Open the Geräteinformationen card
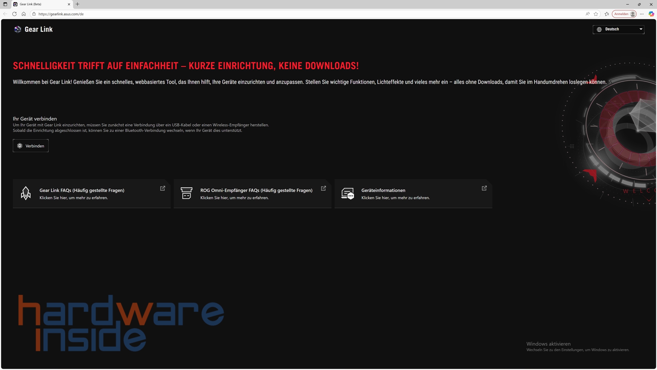The width and height of the screenshot is (657, 370). (x=413, y=194)
